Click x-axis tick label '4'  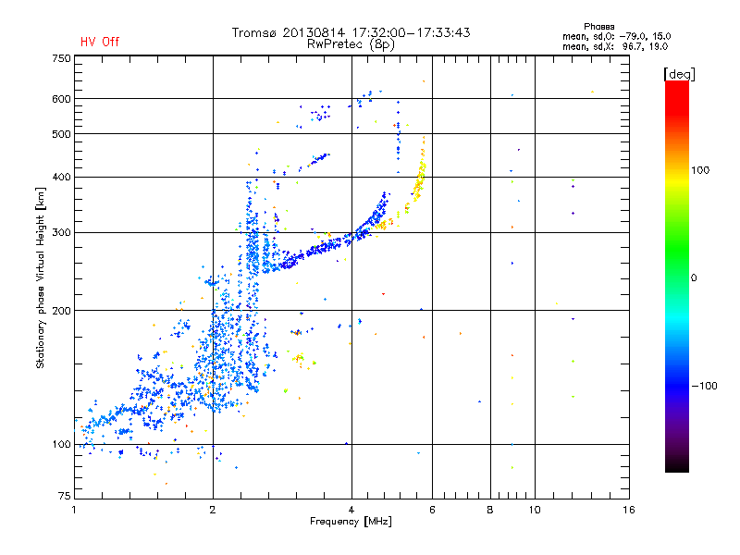(351, 510)
